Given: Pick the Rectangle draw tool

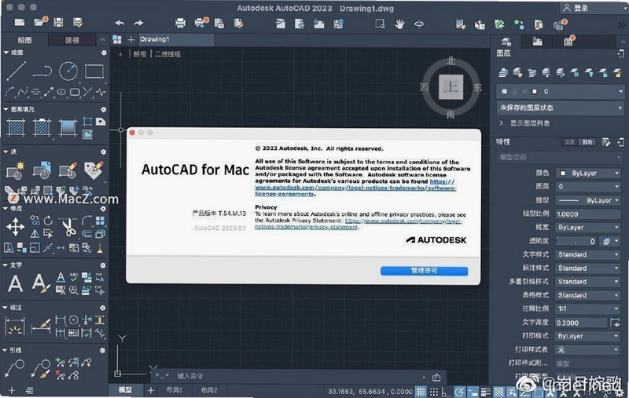Looking at the screenshot, I should click(x=94, y=71).
